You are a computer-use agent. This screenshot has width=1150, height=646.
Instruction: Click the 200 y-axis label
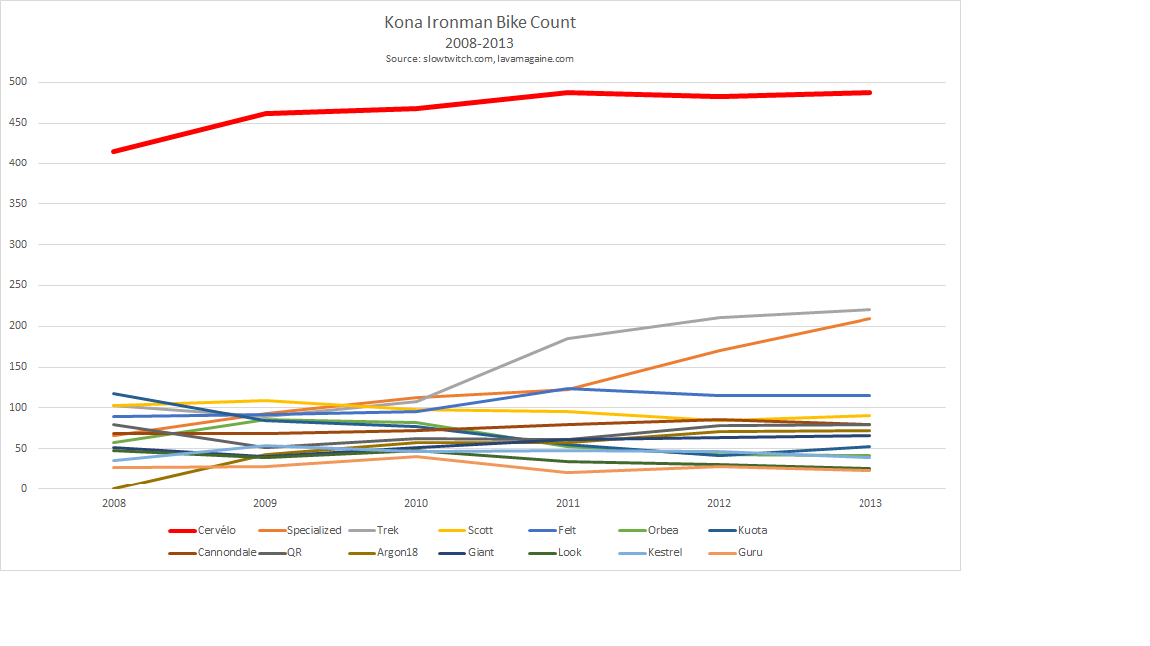tap(18, 326)
